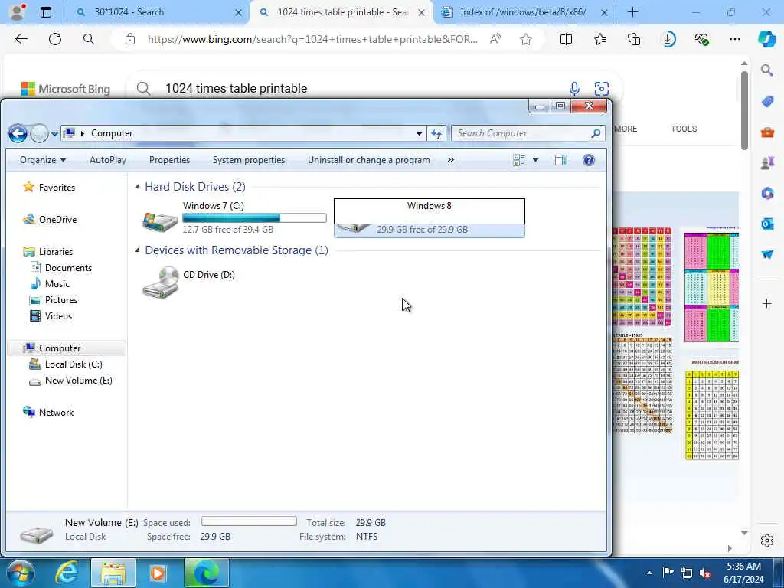
Task: Expand the address bar history dropdown
Action: point(419,133)
